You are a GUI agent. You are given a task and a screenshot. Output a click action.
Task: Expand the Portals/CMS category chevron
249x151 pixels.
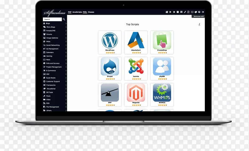(x=66, y=31)
